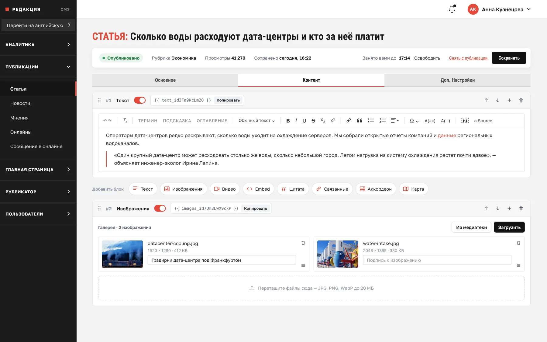
Task: Switch to the Доп. Настройки tab
Action: tap(457, 80)
